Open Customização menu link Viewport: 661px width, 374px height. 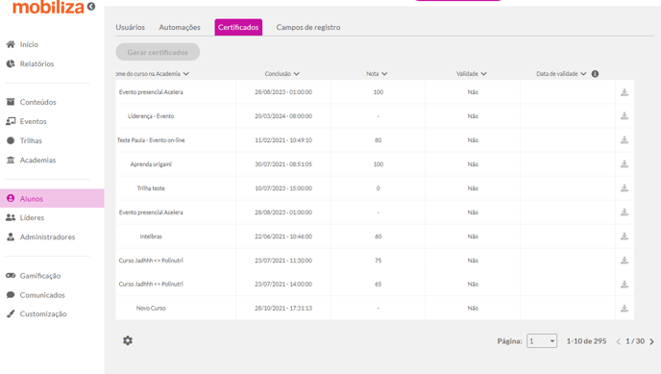[43, 313]
